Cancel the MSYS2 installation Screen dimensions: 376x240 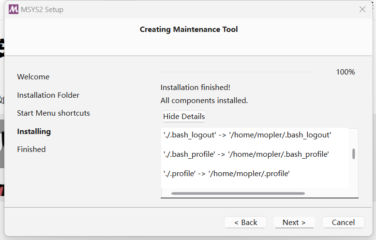coord(343,222)
